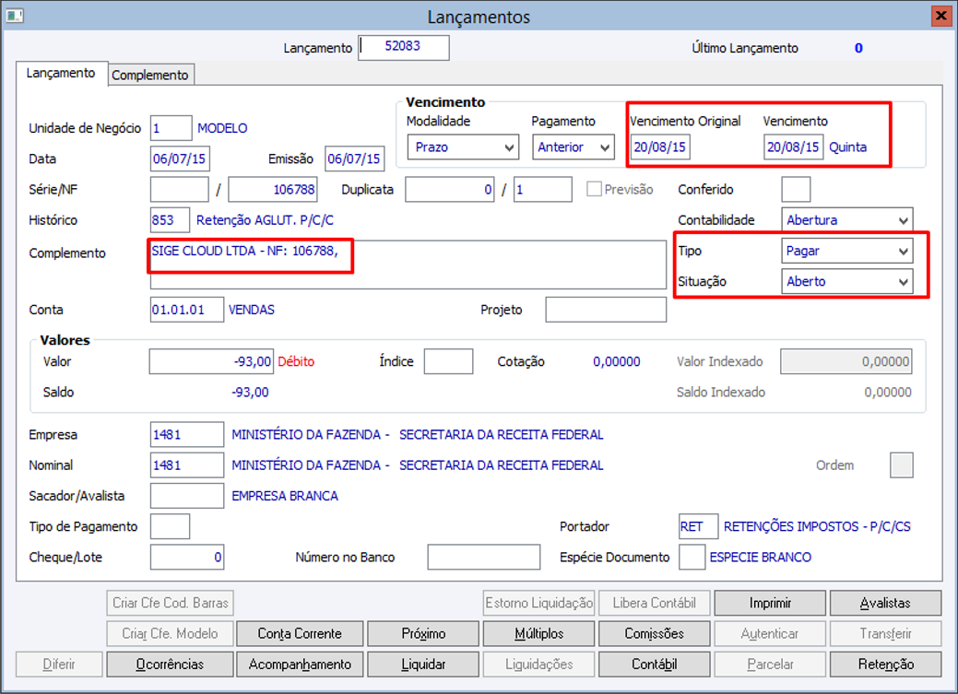958x694 pixels.
Task: Click the disabled Autenticar button
Action: click(x=770, y=633)
